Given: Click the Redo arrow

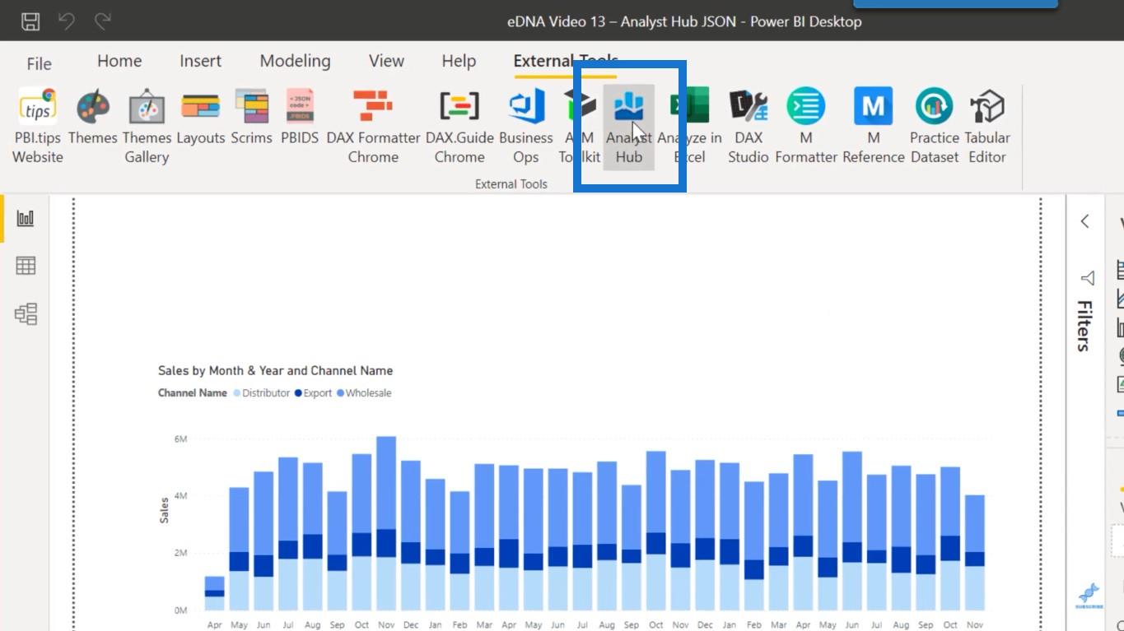Looking at the screenshot, I should pyautogui.click(x=103, y=21).
